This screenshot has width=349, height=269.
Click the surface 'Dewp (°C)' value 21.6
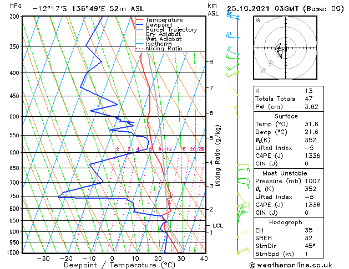click(x=311, y=132)
